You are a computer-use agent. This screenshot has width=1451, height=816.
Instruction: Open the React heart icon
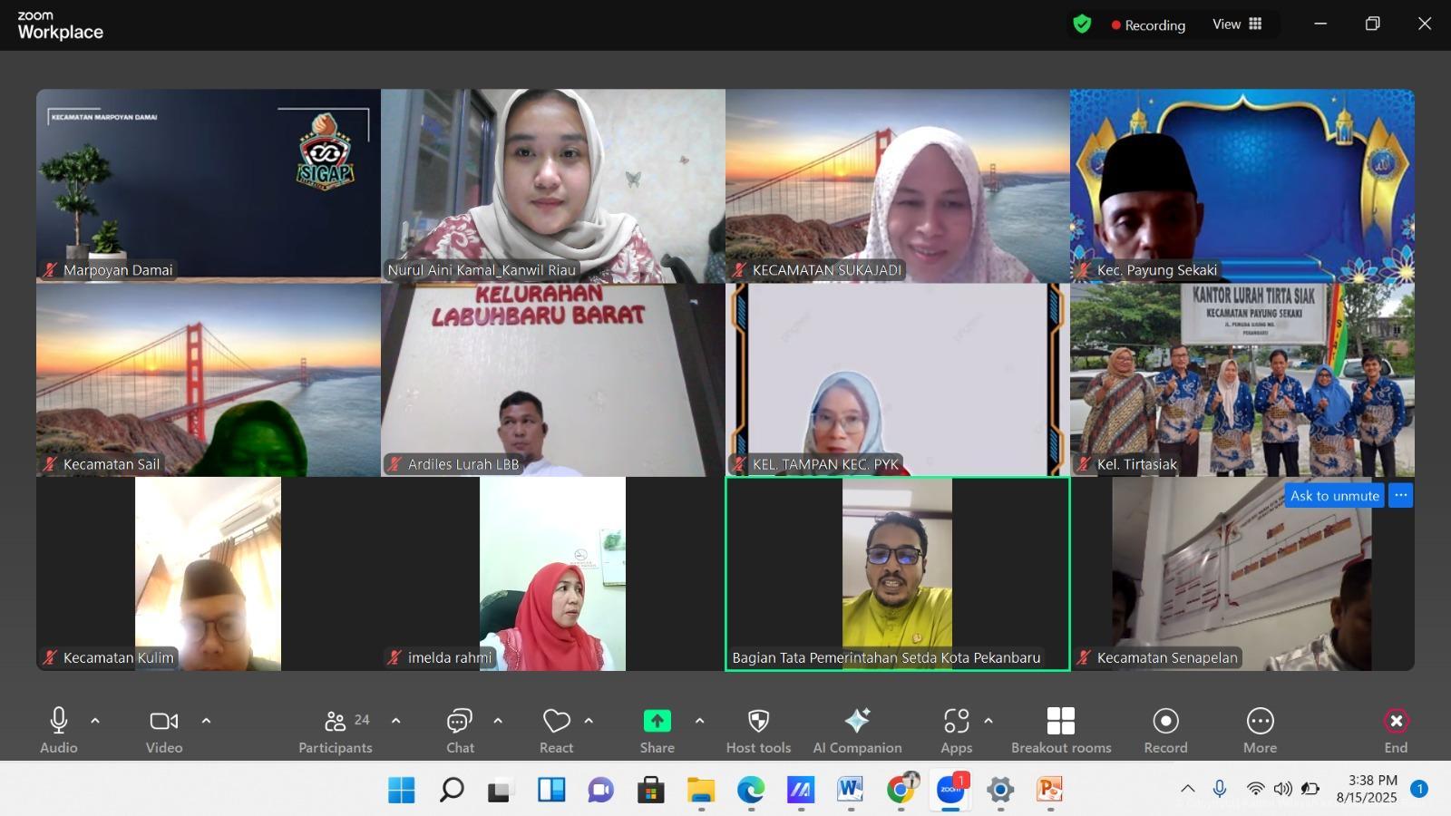click(556, 722)
